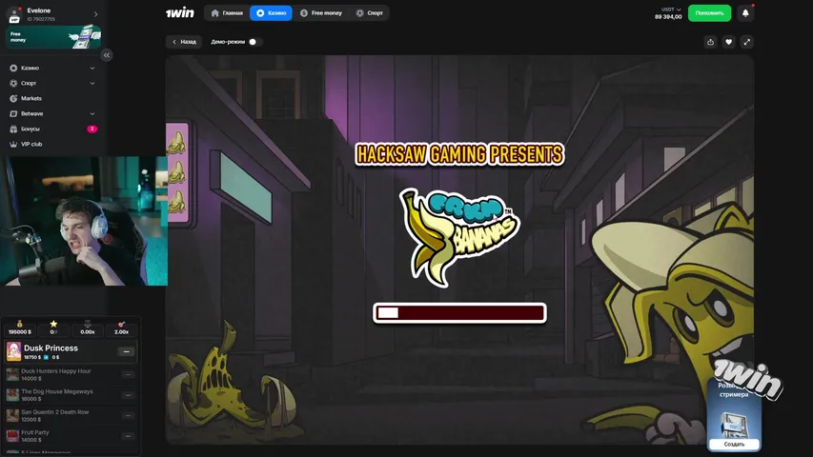Open the USDT currency dropdown
Screen dimensions: 813x457
[x=671, y=10]
